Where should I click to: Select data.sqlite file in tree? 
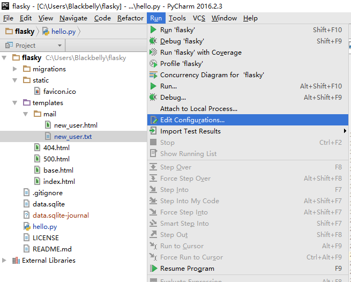pyautogui.click(x=49, y=204)
